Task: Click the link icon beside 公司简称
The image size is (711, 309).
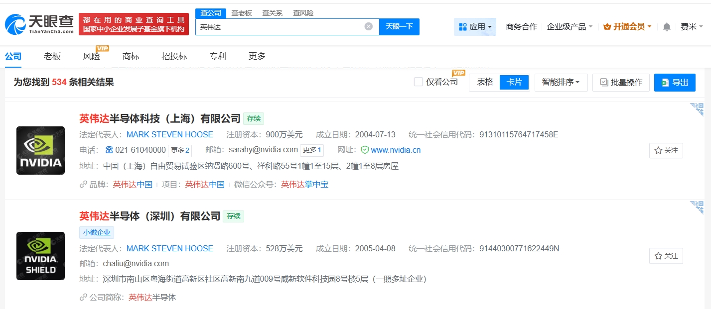Action: (83, 298)
